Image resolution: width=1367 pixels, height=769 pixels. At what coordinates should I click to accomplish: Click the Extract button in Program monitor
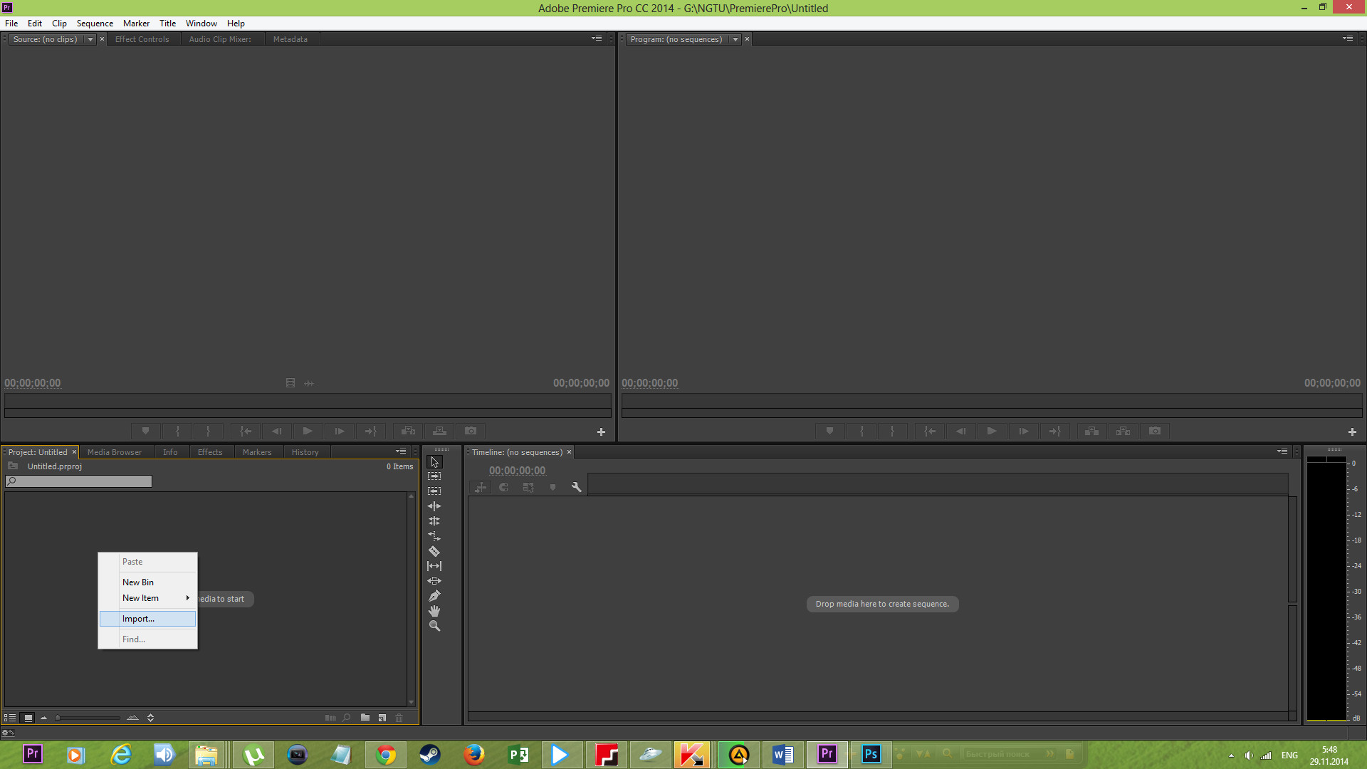pos(1124,431)
